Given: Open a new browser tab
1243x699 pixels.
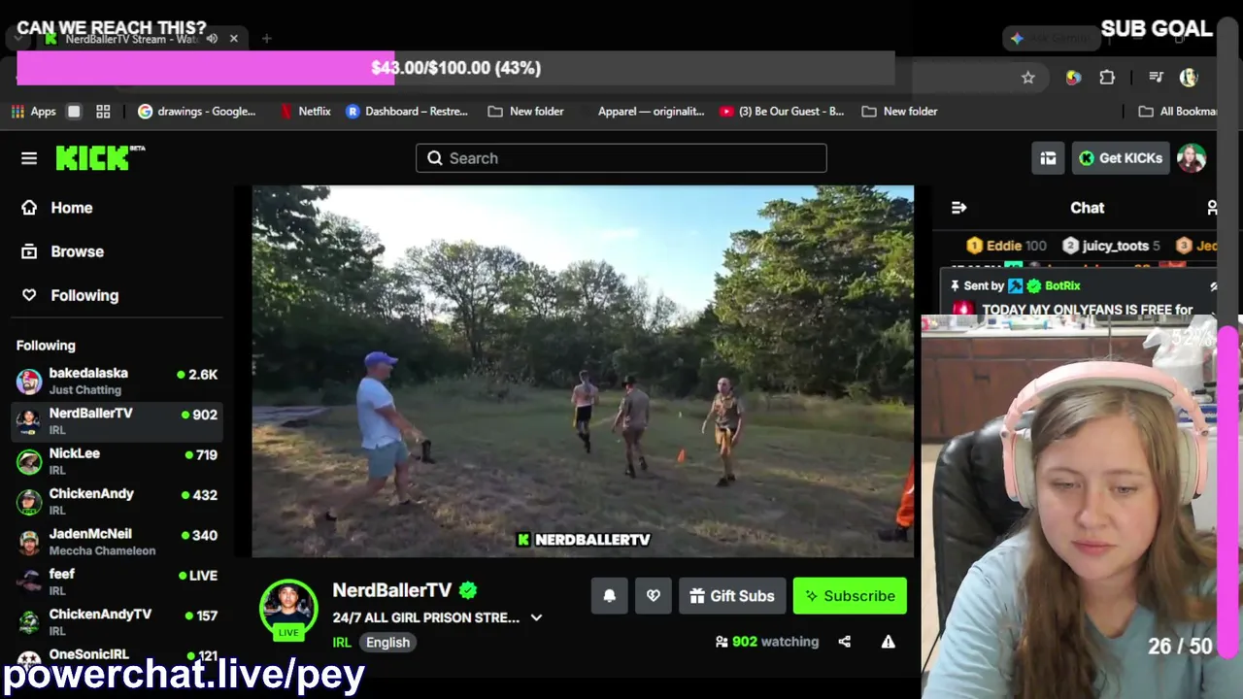Looking at the screenshot, I should [266, 39].
